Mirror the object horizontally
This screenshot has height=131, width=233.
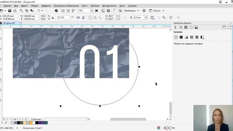[x=78, y=17]
